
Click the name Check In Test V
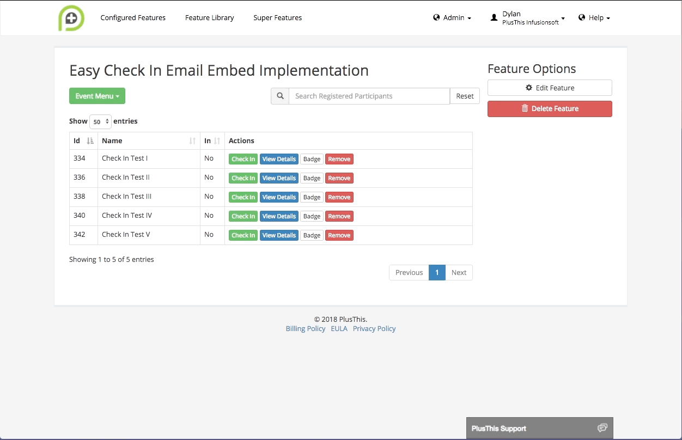(126, 234)
